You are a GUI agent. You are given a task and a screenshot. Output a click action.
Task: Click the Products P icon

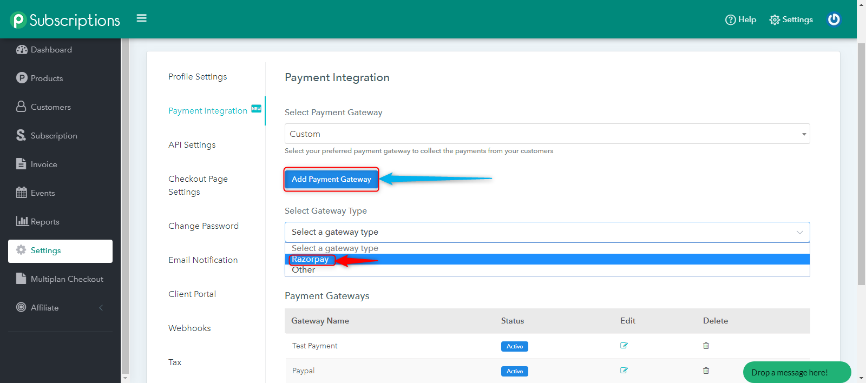tap(22, 78)
